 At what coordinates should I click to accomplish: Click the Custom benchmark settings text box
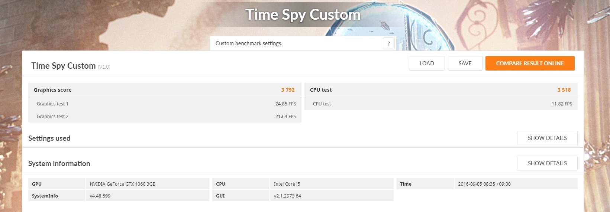303,43
